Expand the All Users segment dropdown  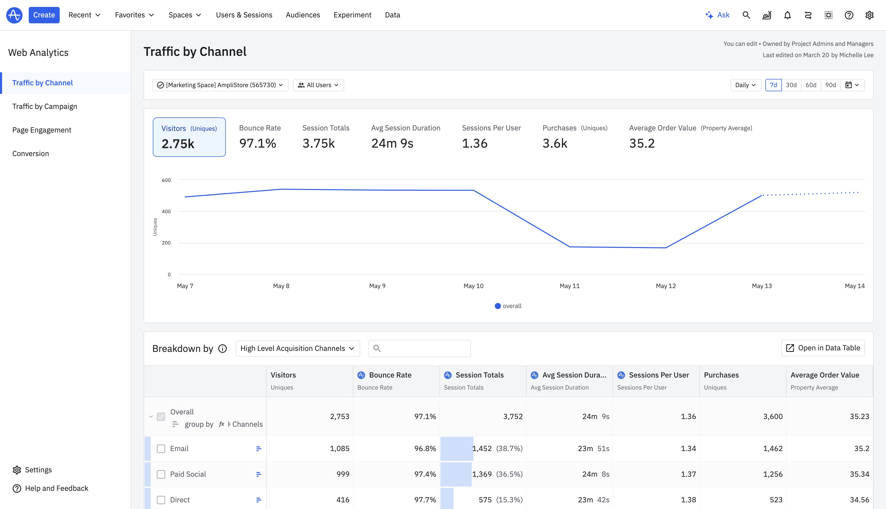tap(318, 85)
